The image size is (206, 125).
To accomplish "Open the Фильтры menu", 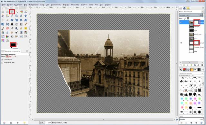I will point(66,5).
